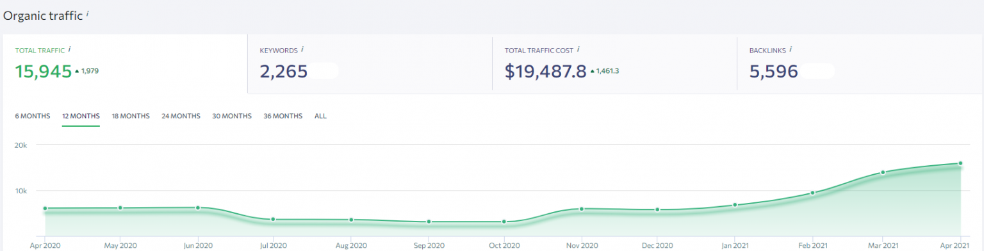Click the Mar 2021 data point on chart
The image size is (984, 251).
click(883, 172)
